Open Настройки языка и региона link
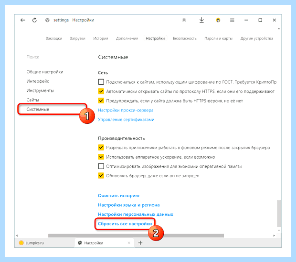Viewport: 296px width, 262px height. [129, 205]
